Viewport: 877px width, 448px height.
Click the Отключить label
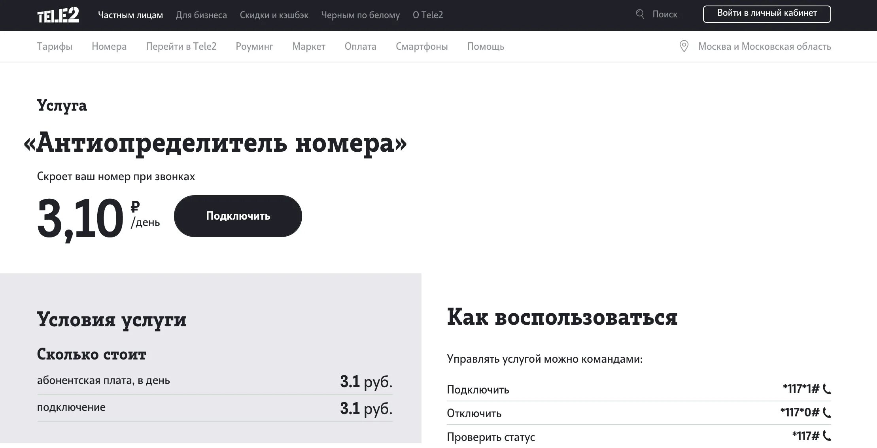tap(474, 414)
